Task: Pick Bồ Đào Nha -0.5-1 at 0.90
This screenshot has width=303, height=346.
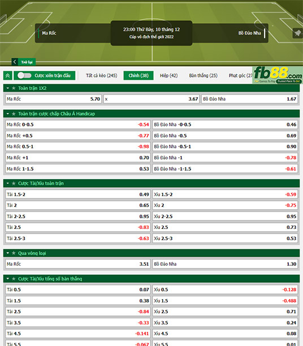Action: [x=225, y=146]
